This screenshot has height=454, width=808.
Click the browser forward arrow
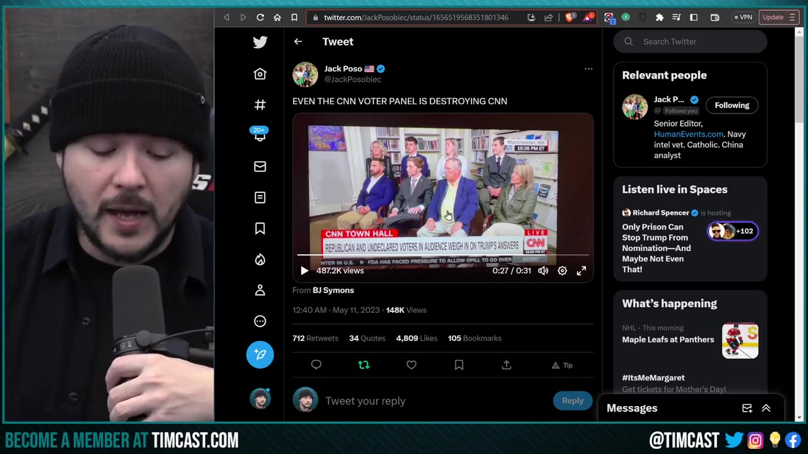(x=243, y=18)
